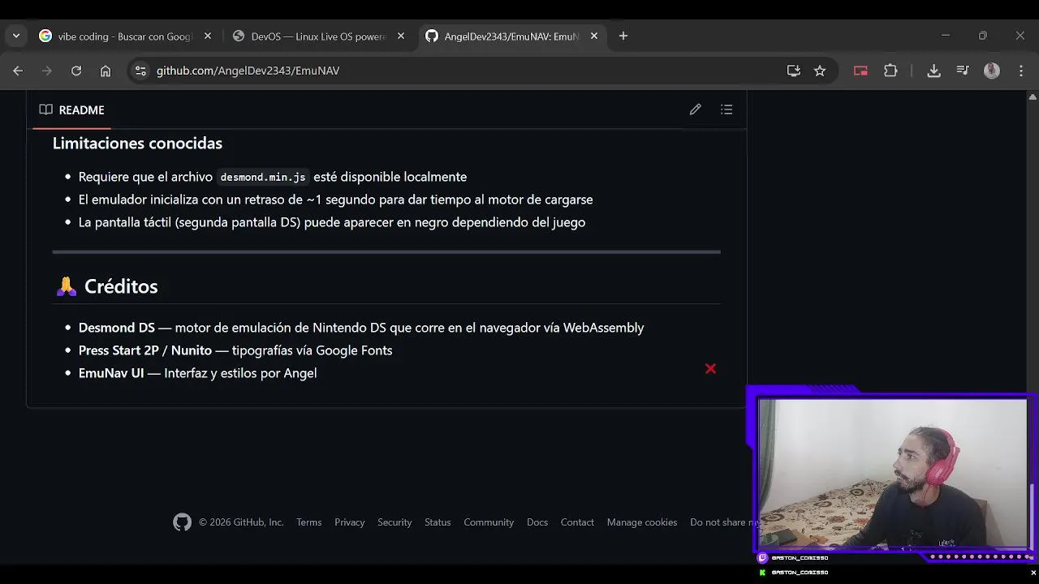
Task: Open the Community footer link
Action: pos(489,522)
